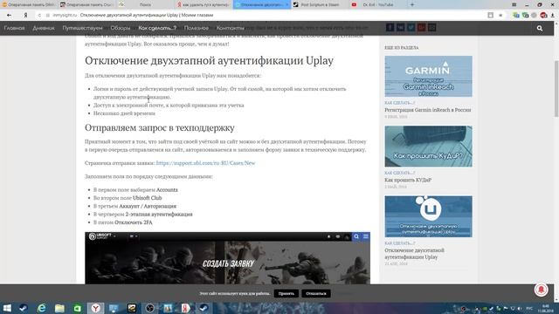Image resolution: width=559 pixels, height=314 pixels.
Task: Switch to the 'Почта' tab
Action: (x=145, y=4)
